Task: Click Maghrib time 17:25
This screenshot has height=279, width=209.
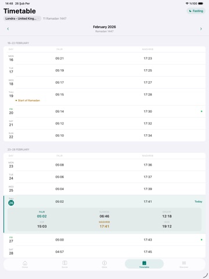Action: (148, 70)
